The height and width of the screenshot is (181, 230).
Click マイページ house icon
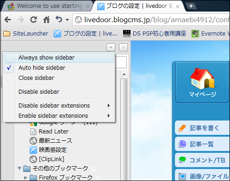(202, 78)
